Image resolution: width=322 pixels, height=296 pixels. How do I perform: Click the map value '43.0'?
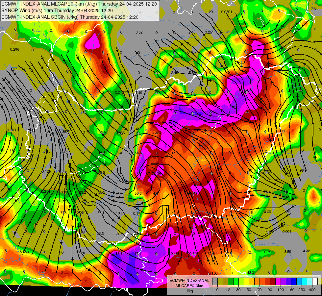tap(250, 273)
